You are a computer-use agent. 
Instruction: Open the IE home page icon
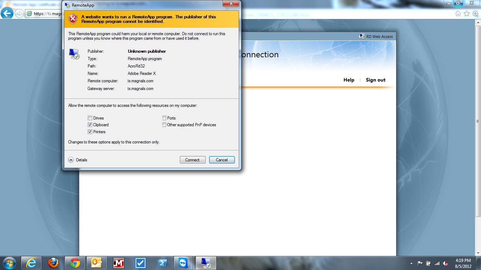point(458,13)
